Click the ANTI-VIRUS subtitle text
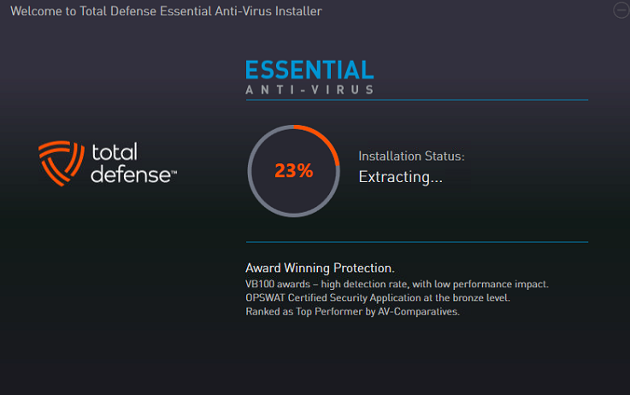This screenshot has height=395, width=630. coord(309,90)
